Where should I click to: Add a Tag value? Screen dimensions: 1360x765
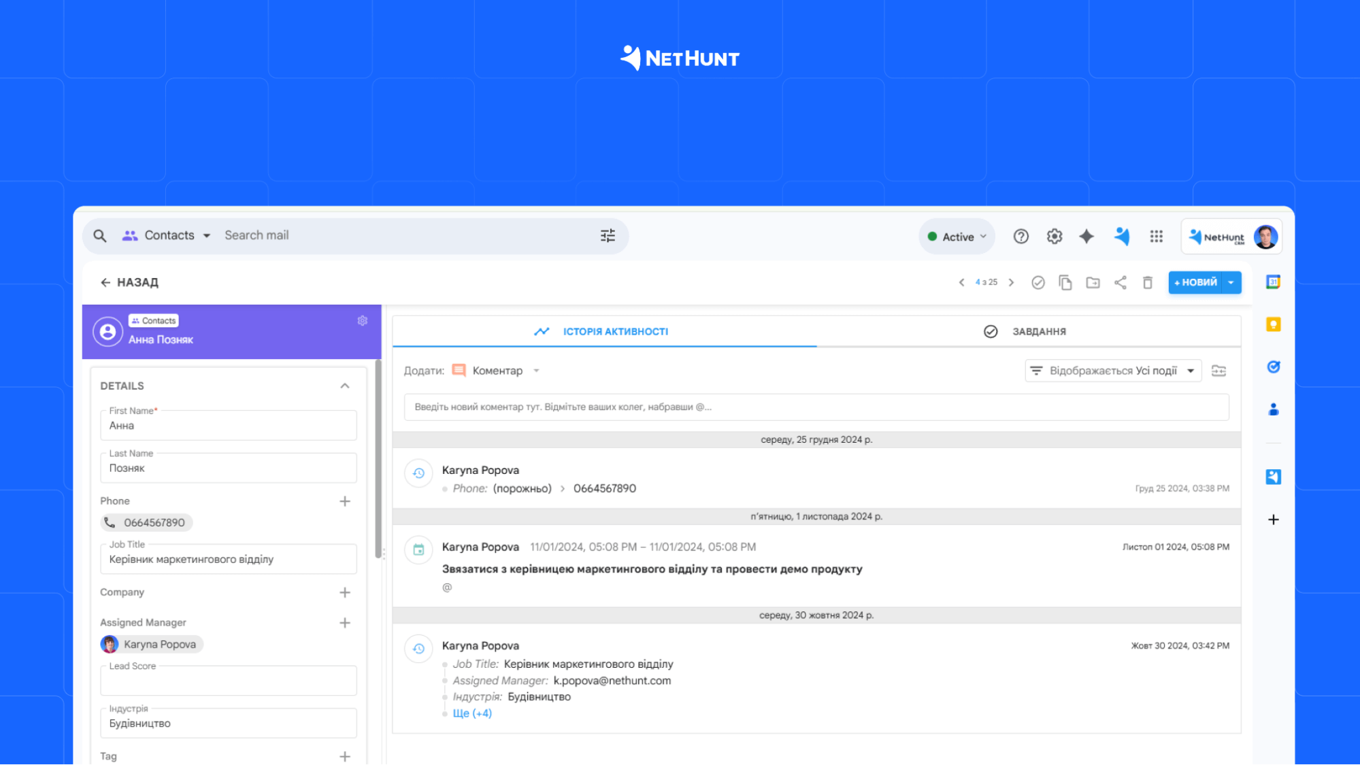click(345, 757)
